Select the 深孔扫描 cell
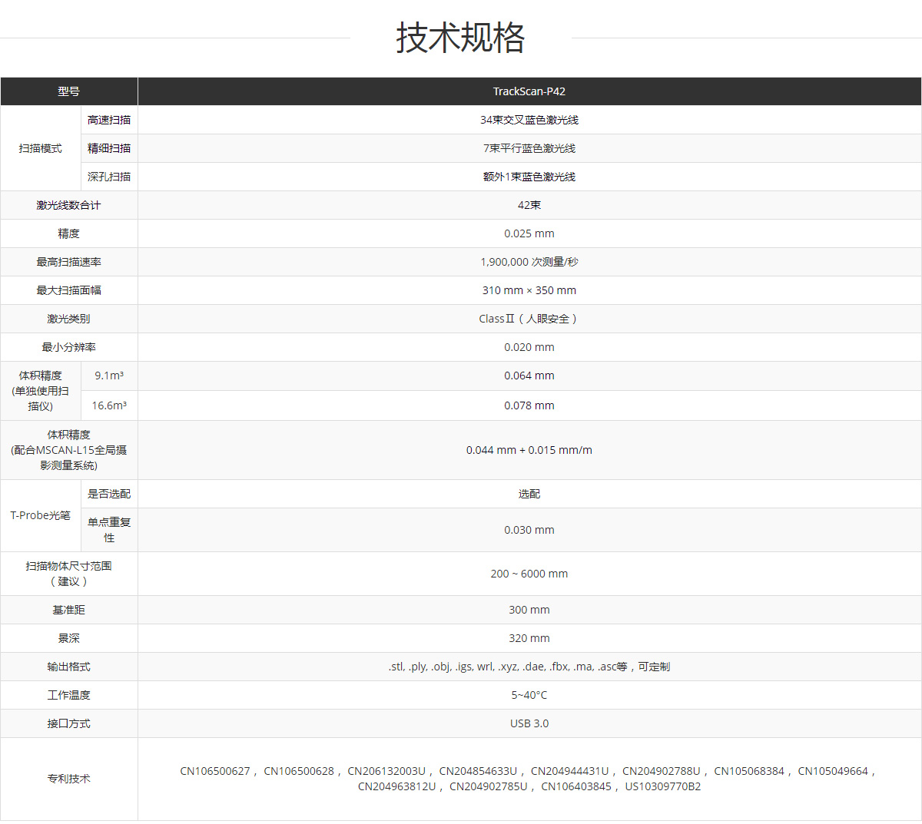 pyautogui.click(x=109, y=177)
